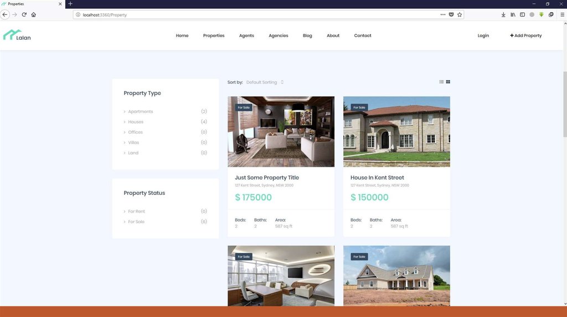Viewport: 567px width, 317px height.
Task: Filter by Apartments property type
Action: coord(140,112)
